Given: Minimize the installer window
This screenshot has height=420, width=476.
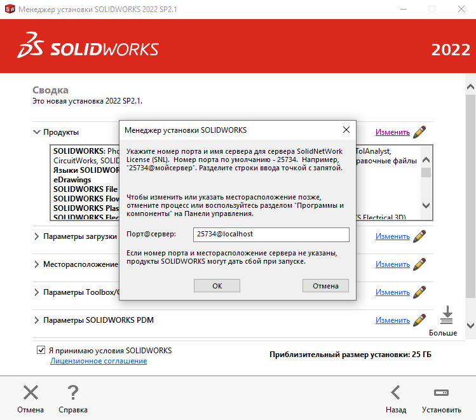Looking at the screenshot, I should 404,9.
